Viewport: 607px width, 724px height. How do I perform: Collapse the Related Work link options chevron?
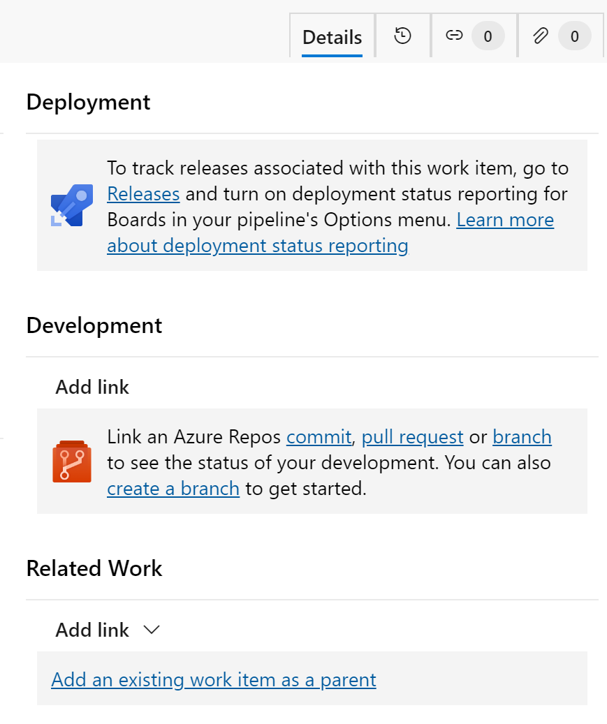(x=152, y=630)
